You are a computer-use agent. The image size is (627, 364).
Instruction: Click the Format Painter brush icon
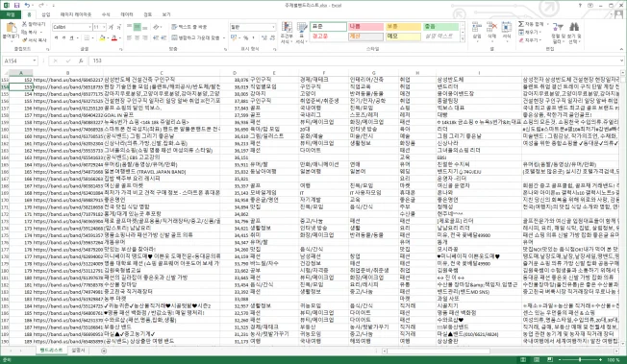coord(24,40)
